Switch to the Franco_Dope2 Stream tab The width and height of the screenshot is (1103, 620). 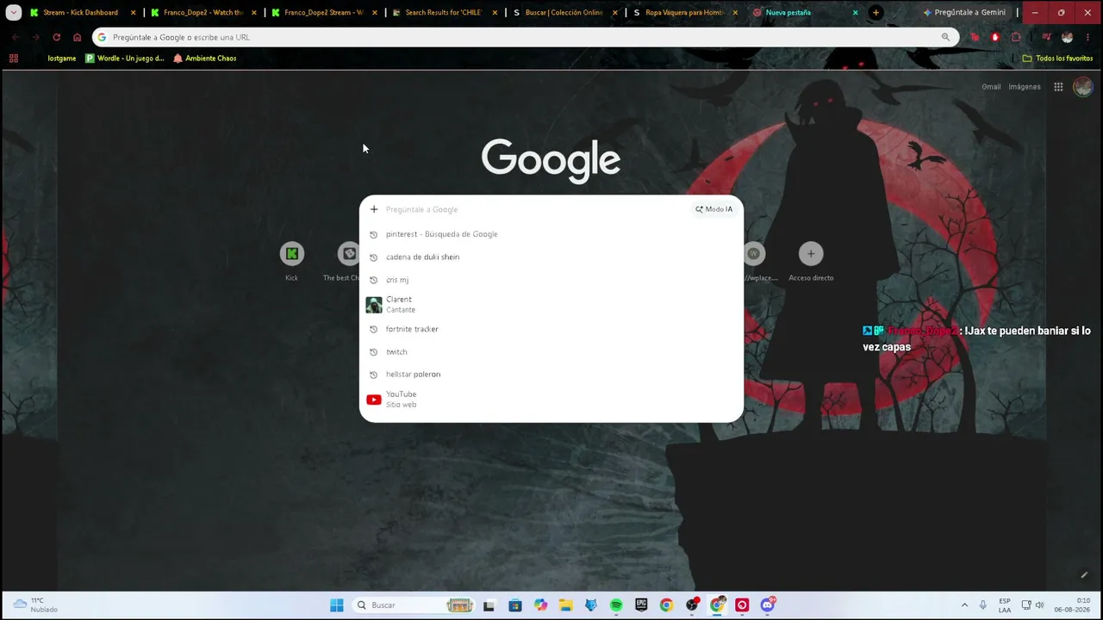323,13
